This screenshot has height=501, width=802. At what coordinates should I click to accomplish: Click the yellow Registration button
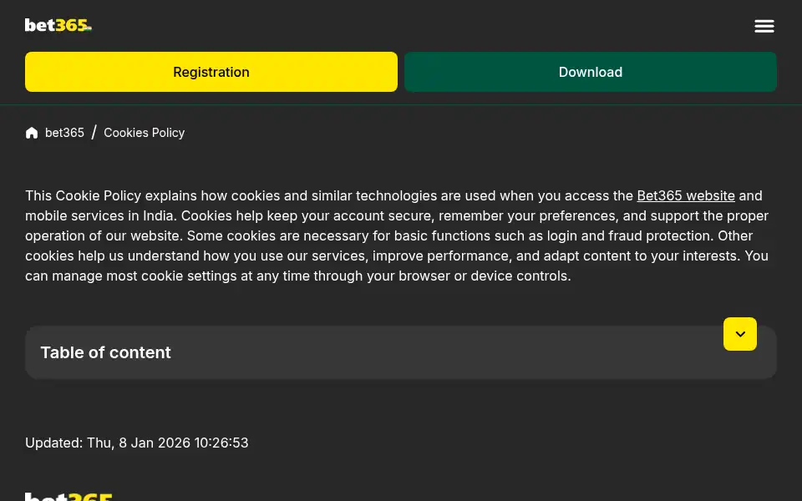211,72
